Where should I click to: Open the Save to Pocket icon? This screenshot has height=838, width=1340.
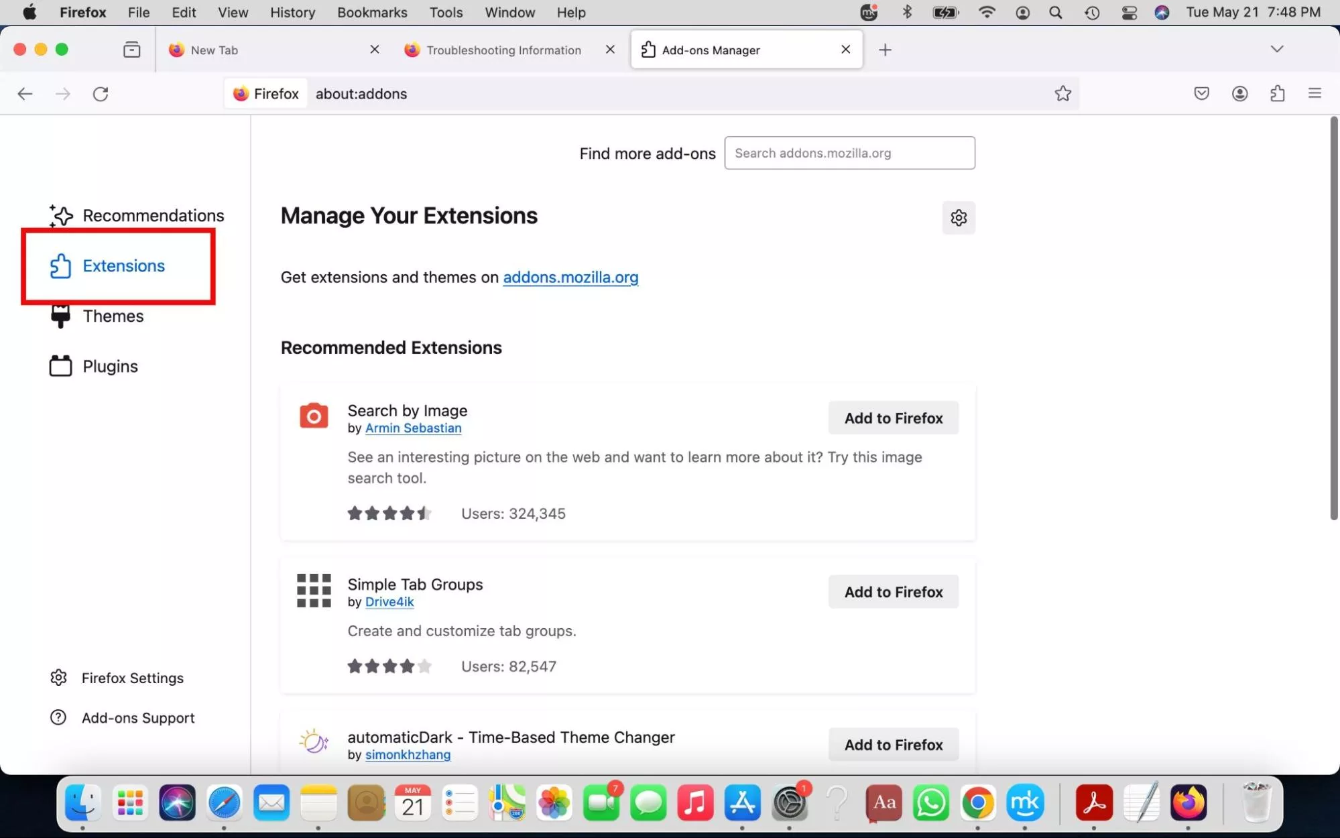1201,94
